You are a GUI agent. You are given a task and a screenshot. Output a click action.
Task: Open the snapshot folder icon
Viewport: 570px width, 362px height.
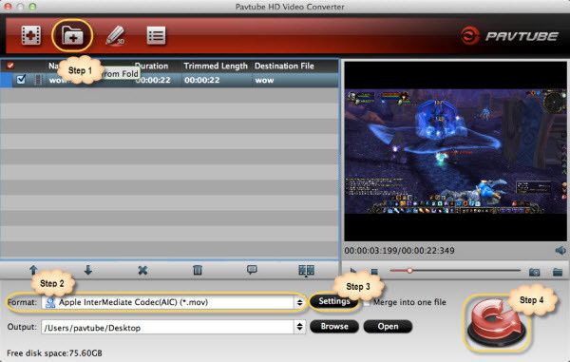coord(558,272)
